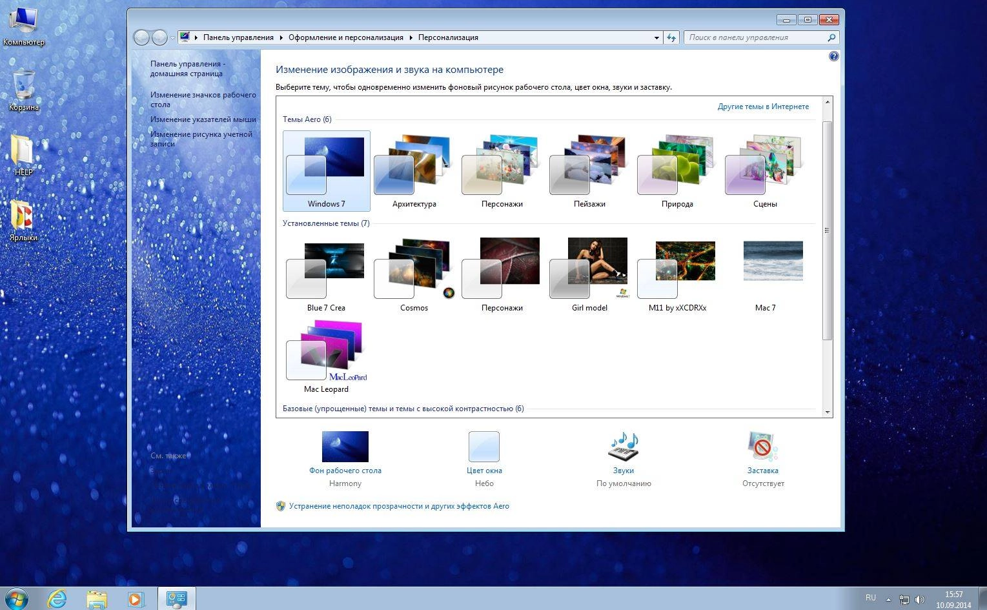Image resolution: width=987 pixels, height=610 pixels.
Task: Open the HELP folder on desktop
Action: point(23,155)
